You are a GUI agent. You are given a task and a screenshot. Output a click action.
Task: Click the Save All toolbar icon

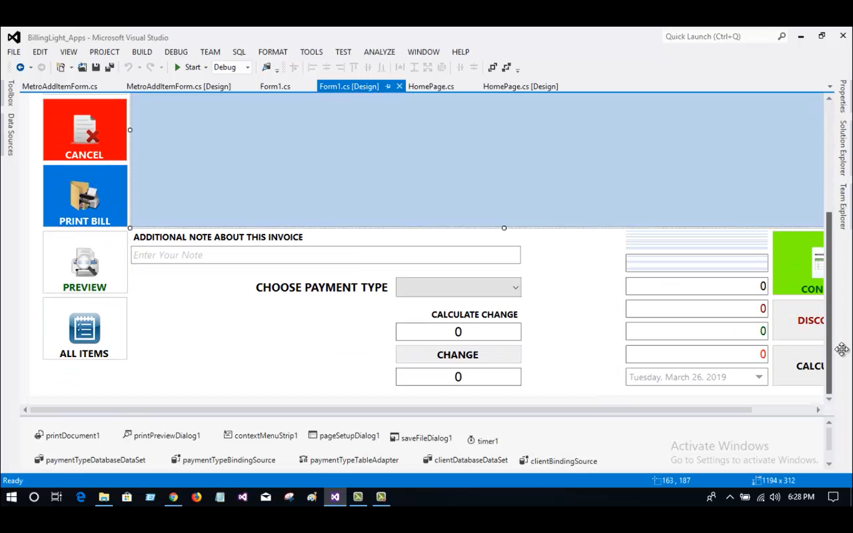click(x=108, y=67)
